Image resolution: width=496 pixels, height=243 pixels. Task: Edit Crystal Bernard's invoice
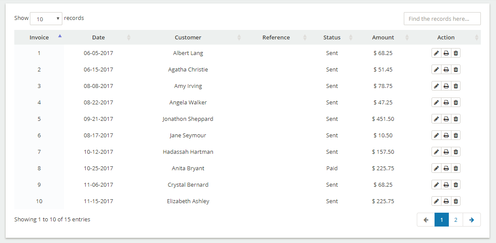coord(436,185)
